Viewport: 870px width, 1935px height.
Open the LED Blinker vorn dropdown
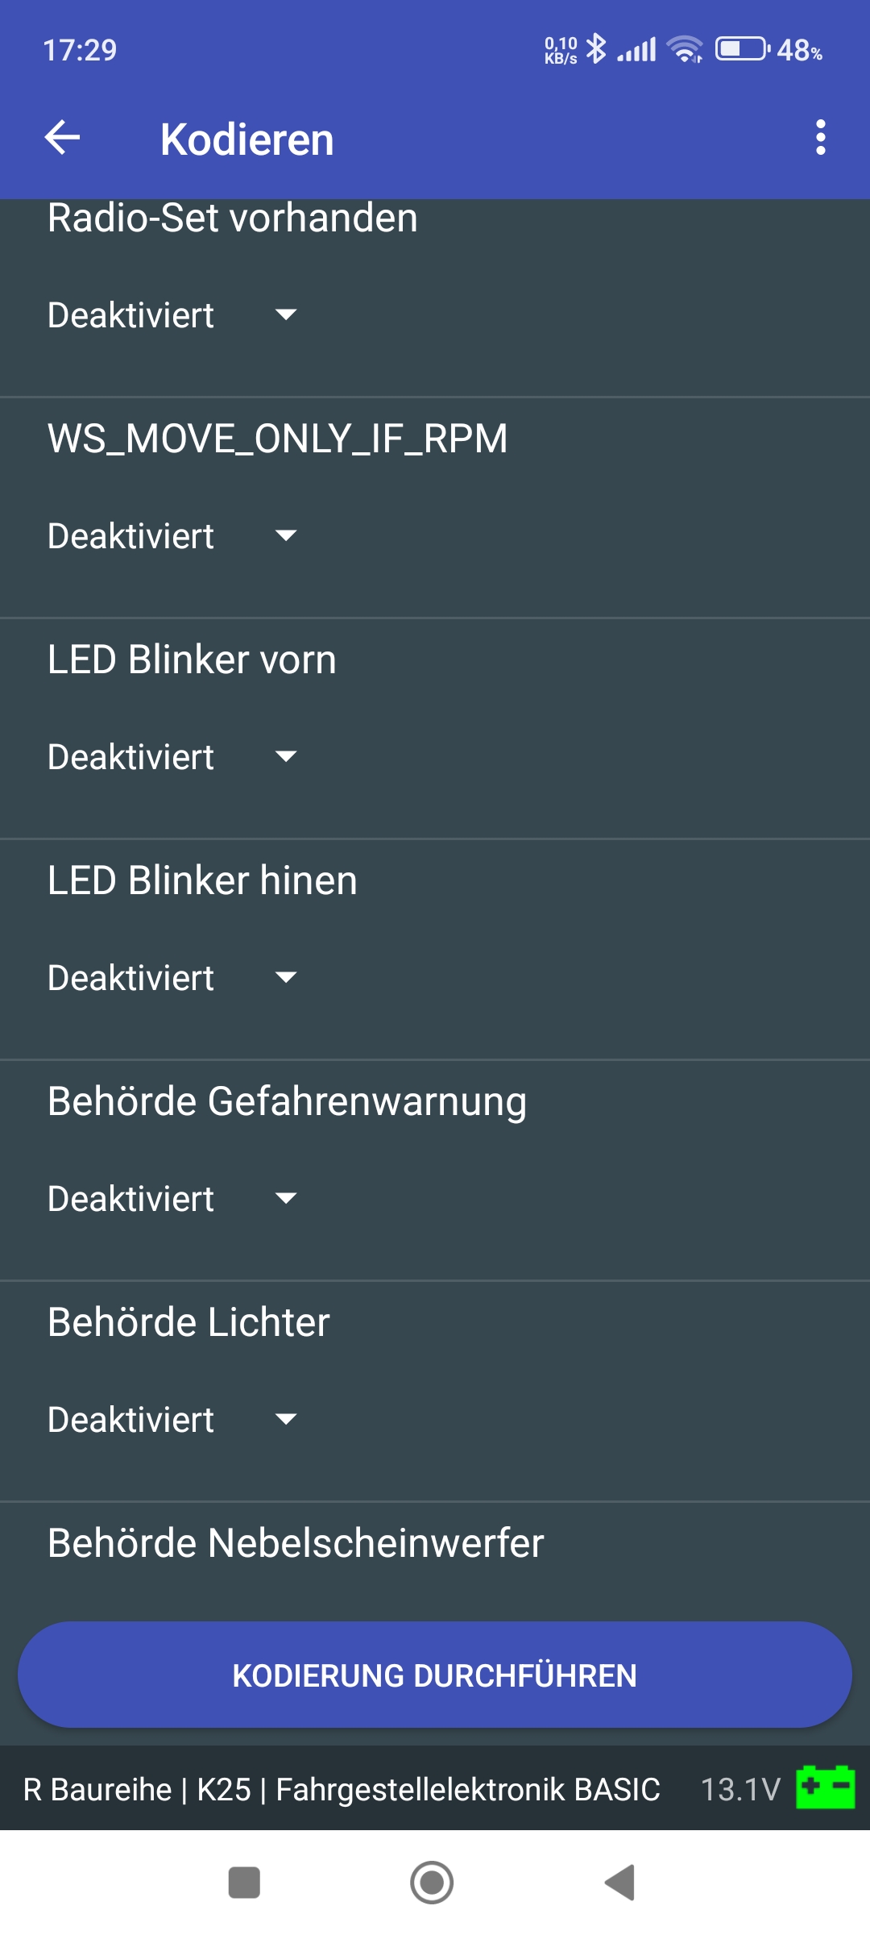[172, 756]
